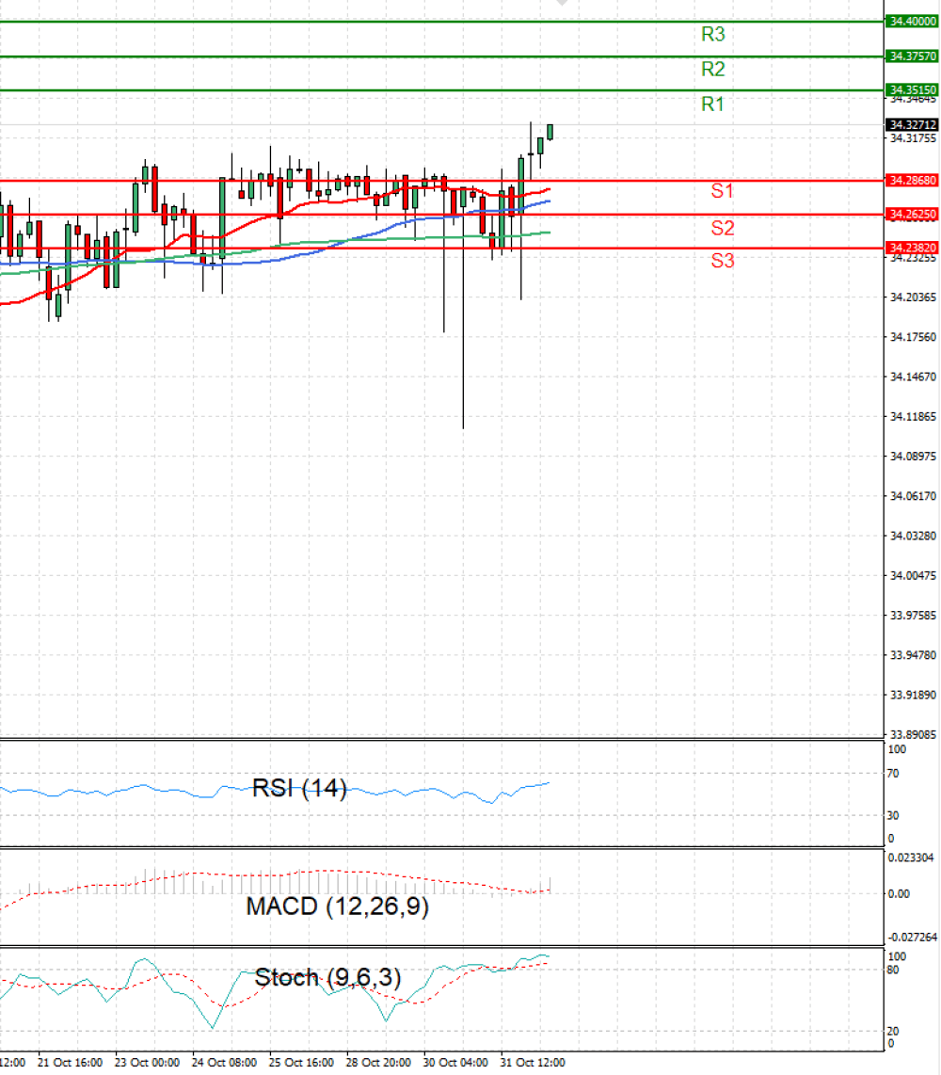This screenshot has height=1075, width=941.
Task: Click the 34.23820 red price tag
Action: (912, 248)
